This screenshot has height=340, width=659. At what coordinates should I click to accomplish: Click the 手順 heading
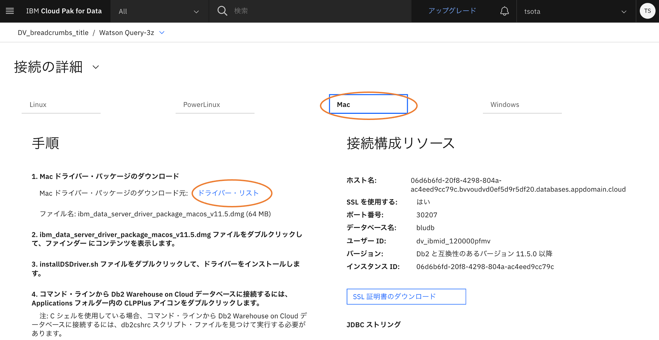(46, 143)
